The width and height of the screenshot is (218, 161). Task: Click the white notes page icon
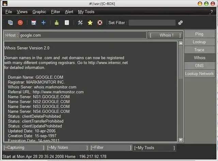coord(67,23)
